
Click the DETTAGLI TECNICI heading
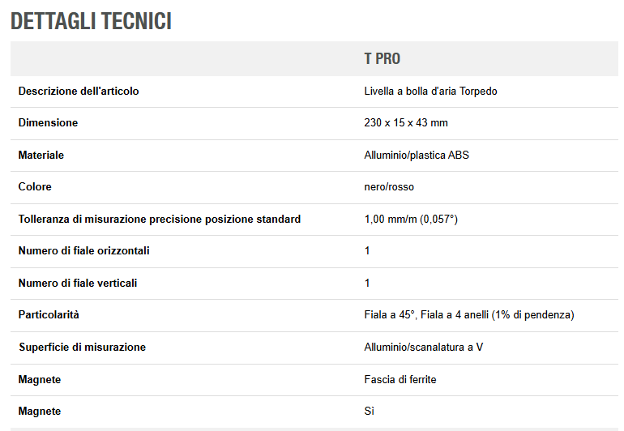pos(91,21)
